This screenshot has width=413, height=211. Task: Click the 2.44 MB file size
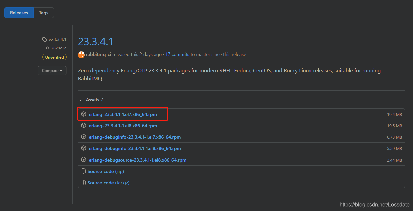(394, 160)
